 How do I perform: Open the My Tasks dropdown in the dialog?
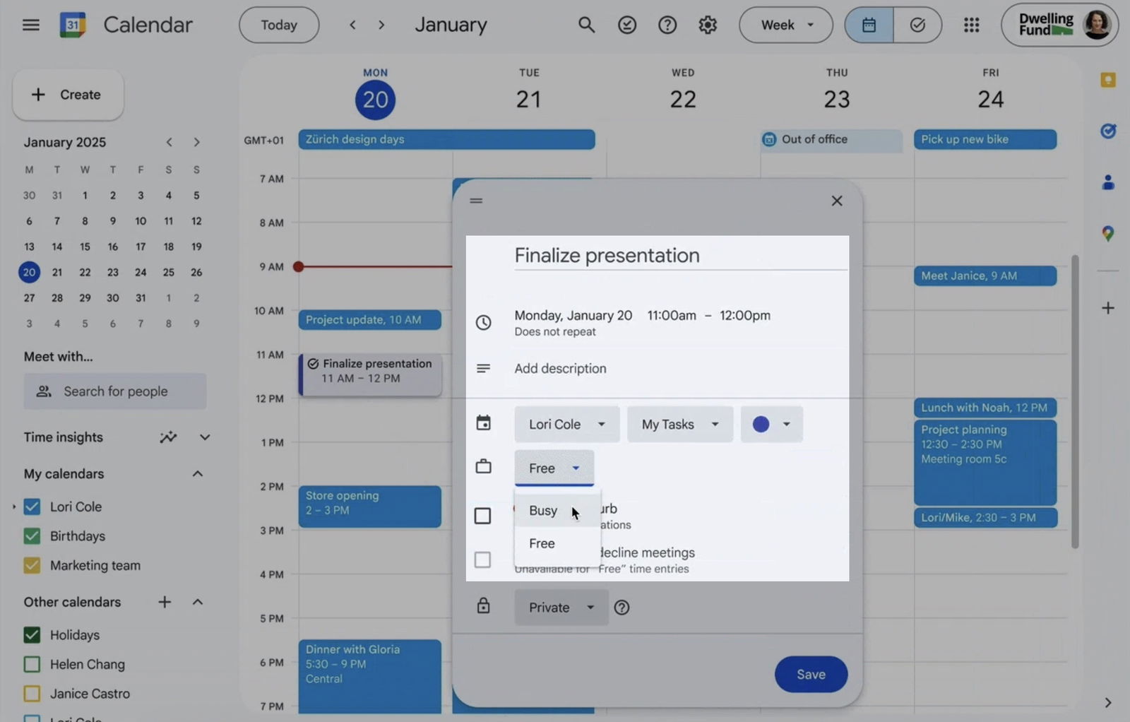tap(679, 424)
